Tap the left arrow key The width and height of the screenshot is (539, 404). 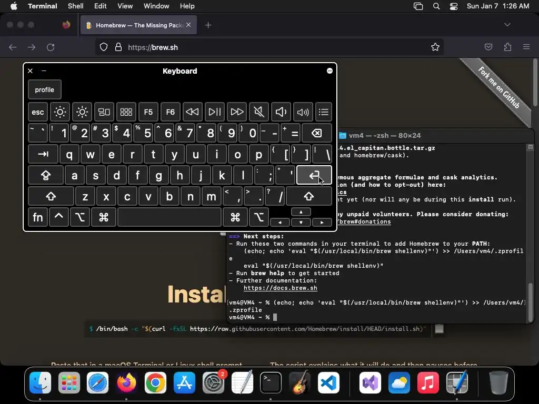pyautogui.click(x=280, y=223)
